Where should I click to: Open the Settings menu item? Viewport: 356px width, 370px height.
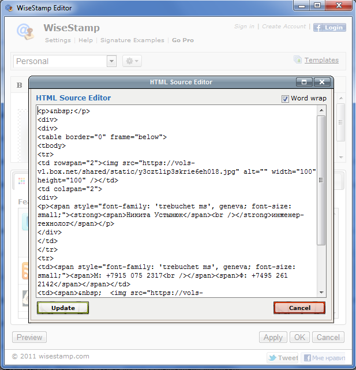[x=58, y=40]
